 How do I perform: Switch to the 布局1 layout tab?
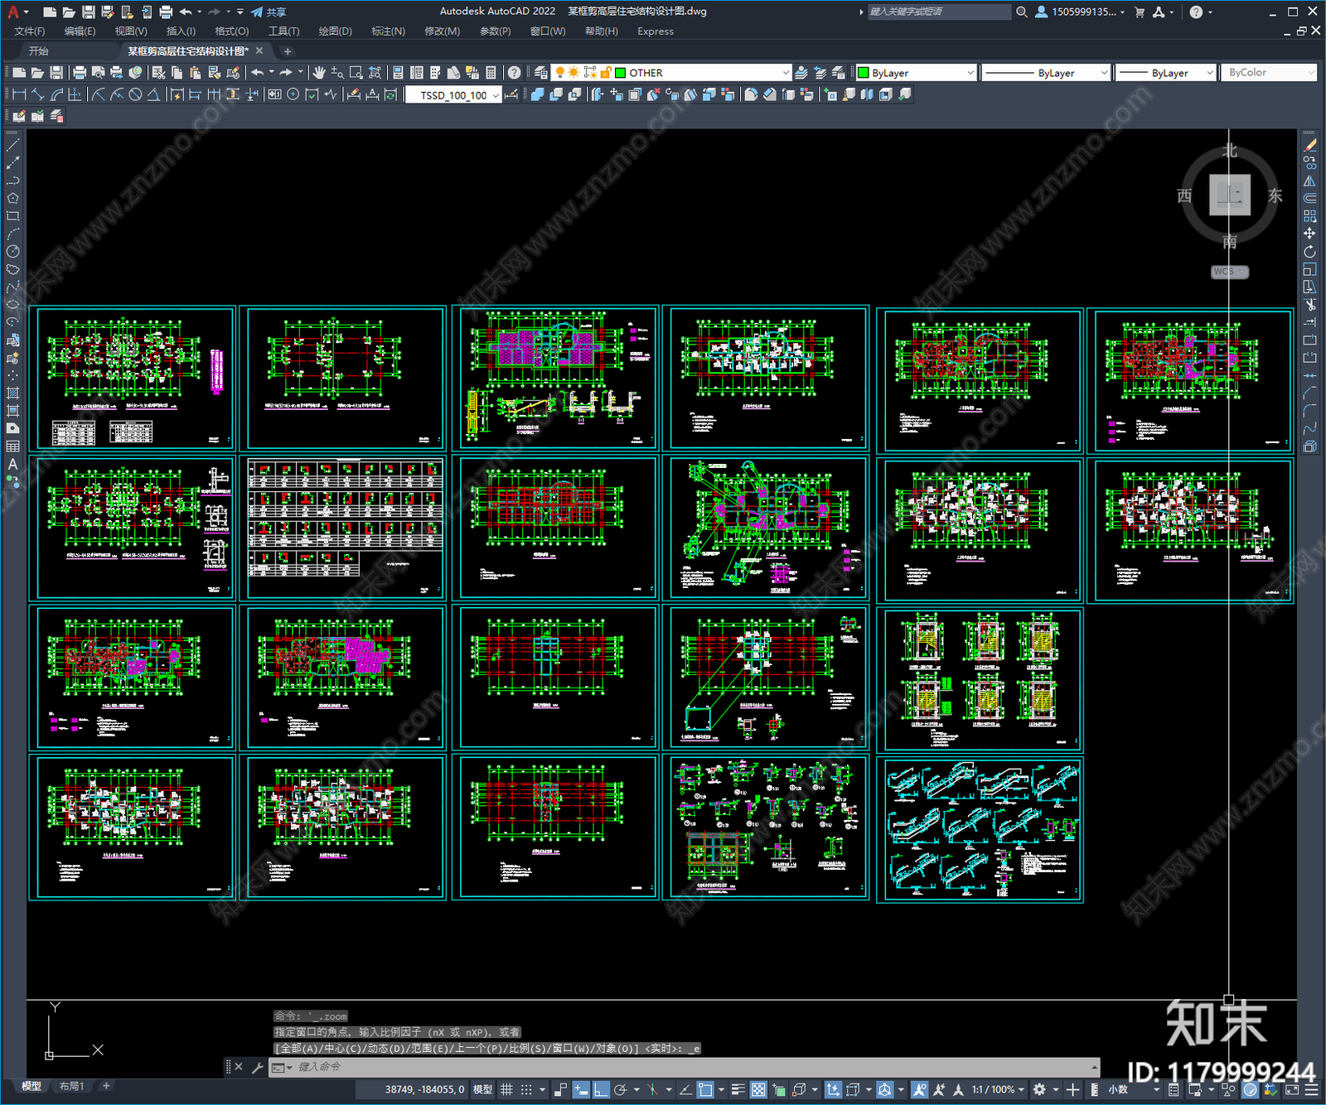click(71, 1086)
